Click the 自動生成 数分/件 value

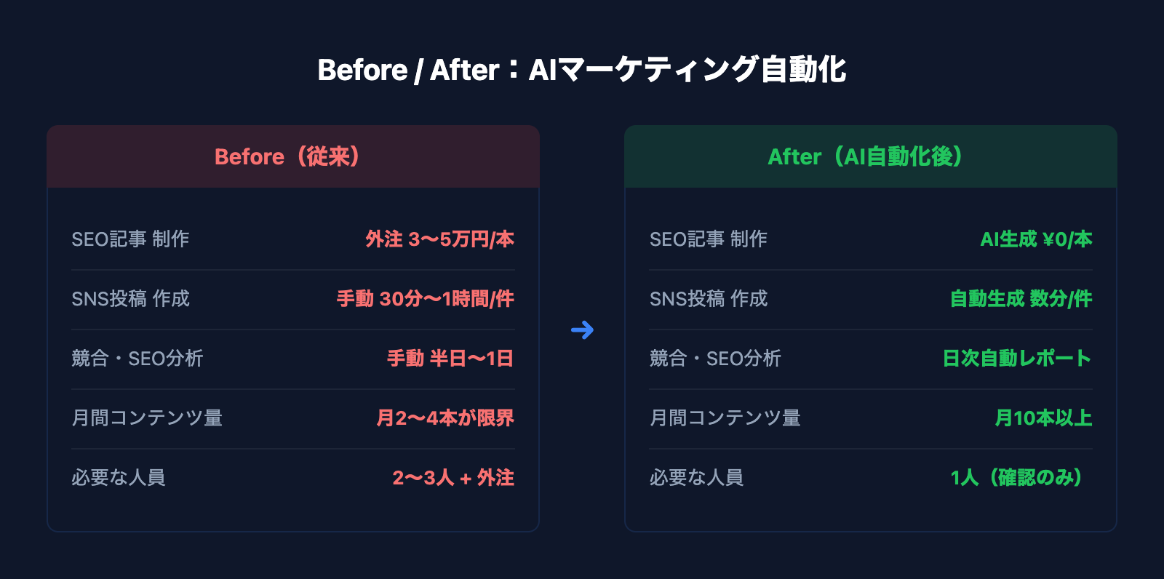point(1021,299)
